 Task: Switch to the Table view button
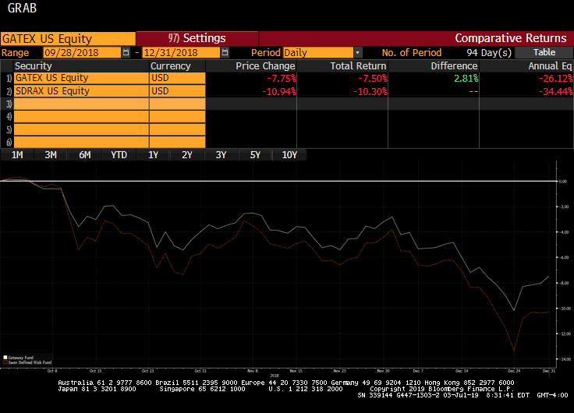[x=544, y=52]
